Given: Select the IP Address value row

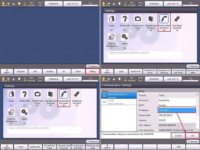Looking at the screenshot, I should point(177,110).
